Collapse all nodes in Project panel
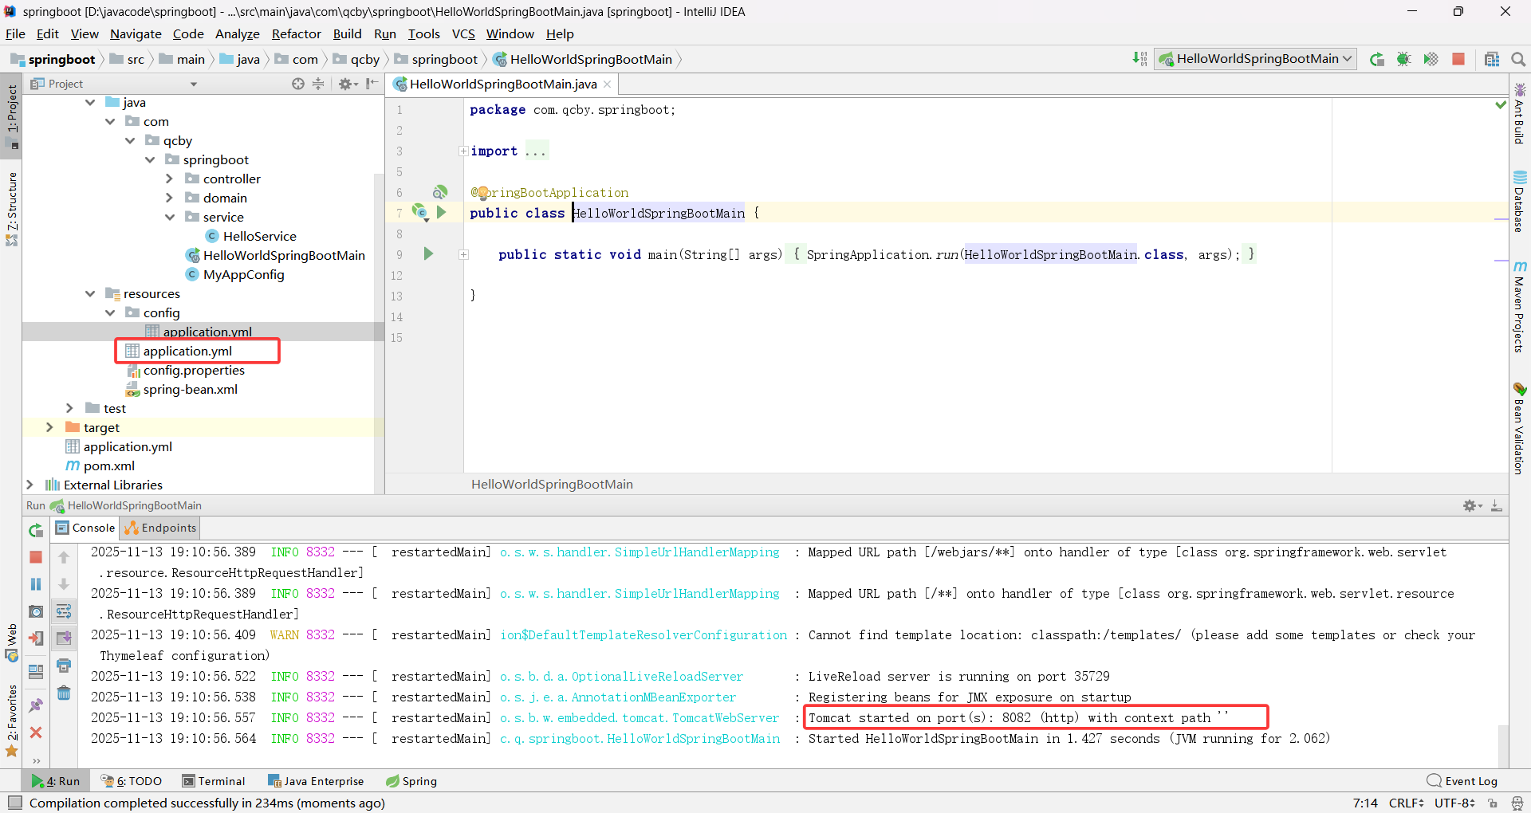The image size is (1531, 813). 318,84
